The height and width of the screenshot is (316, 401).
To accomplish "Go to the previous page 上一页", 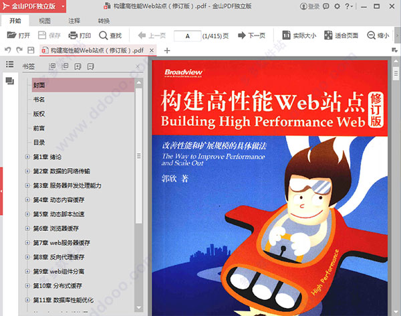I will coord(152,35).
